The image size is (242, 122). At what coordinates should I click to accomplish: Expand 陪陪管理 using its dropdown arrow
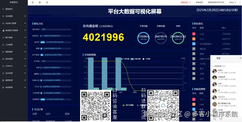(x=25, y=52)
